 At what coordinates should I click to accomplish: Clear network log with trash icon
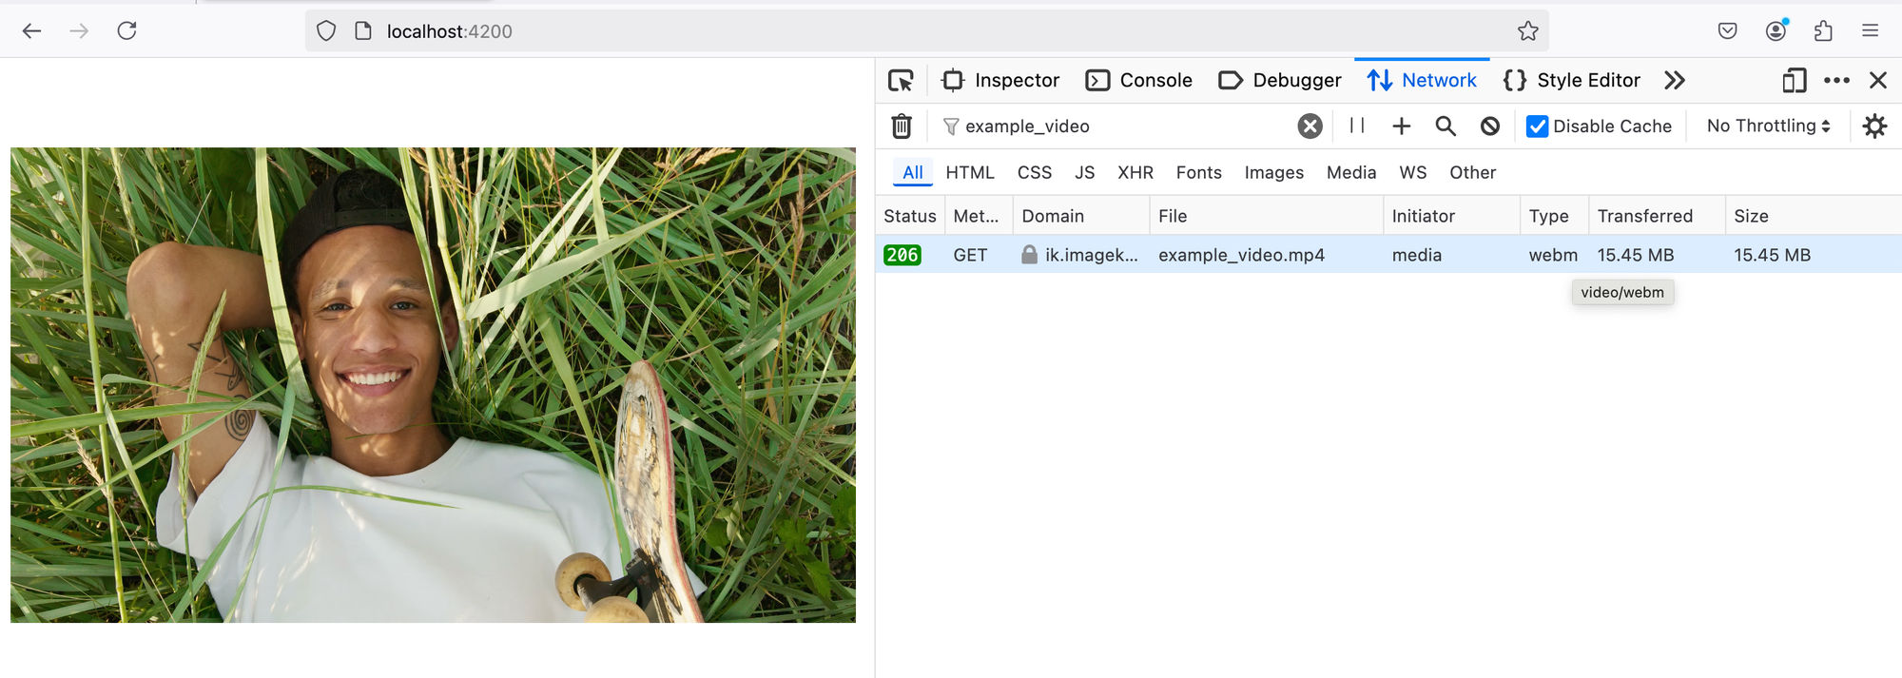click(x=902, y=126)
